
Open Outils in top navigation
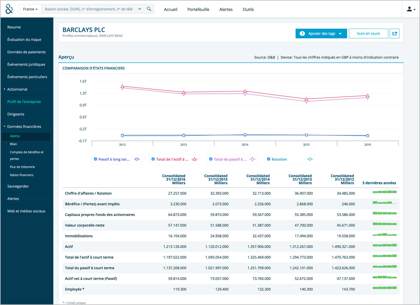248,10
